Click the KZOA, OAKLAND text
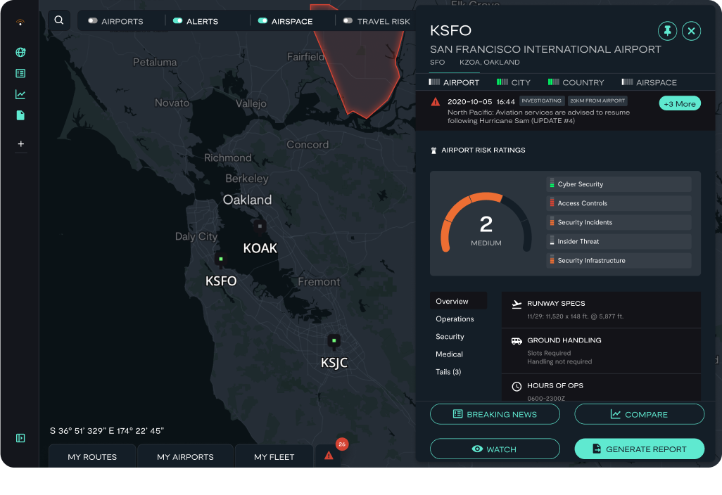 (490, 62)
